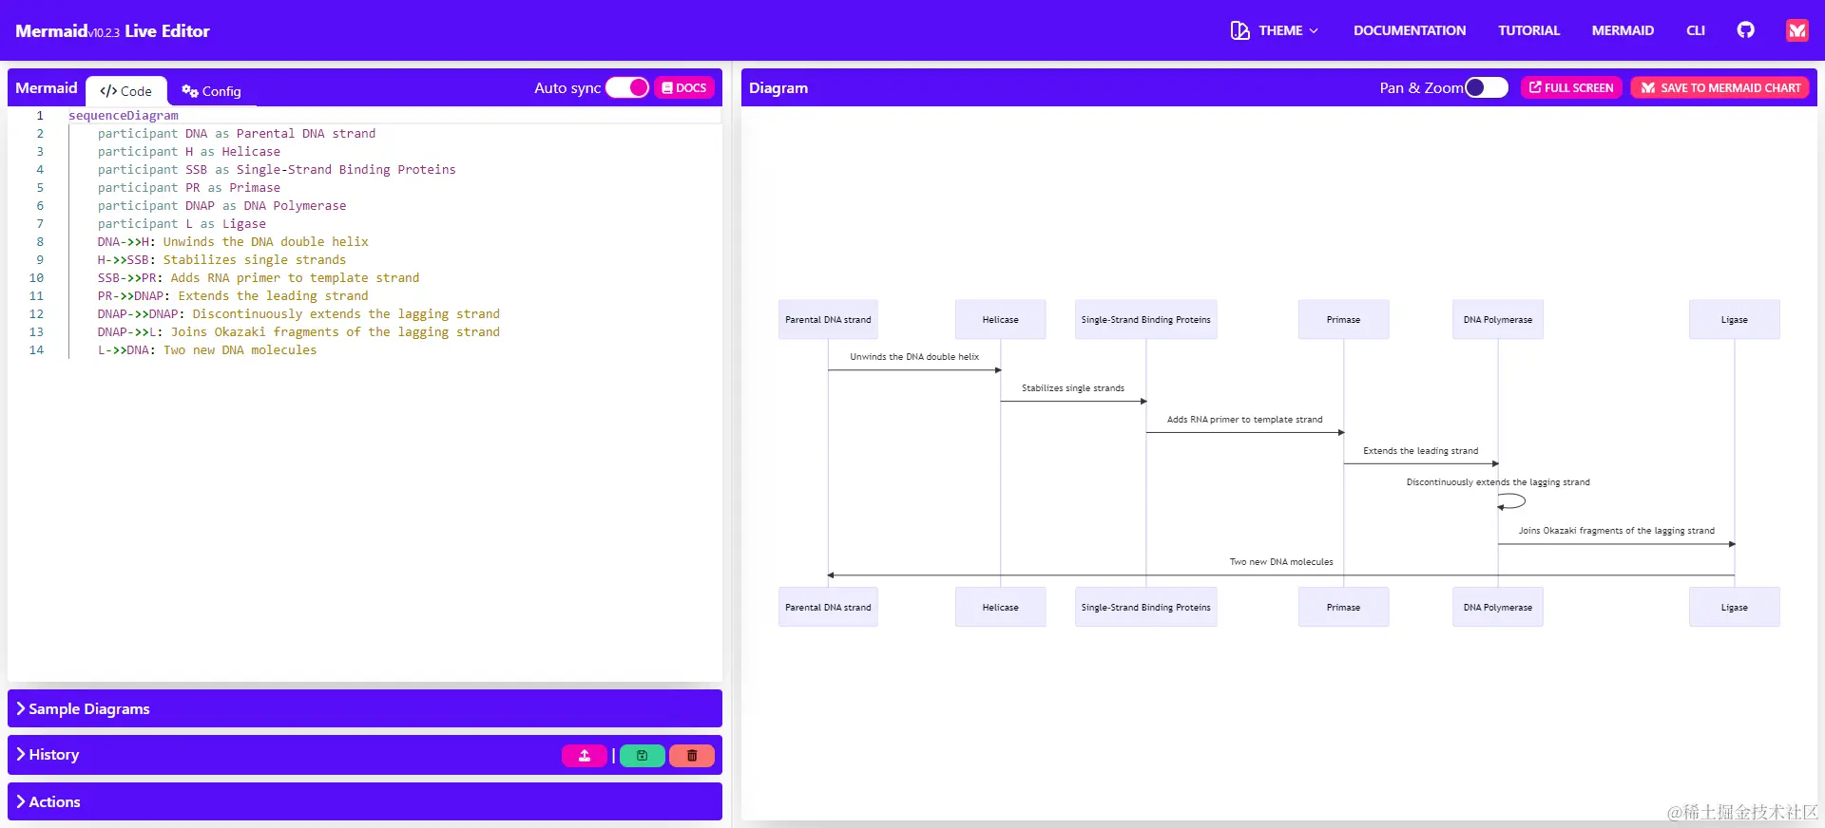Click code line 'participant H as Helicase'
This screenshot has height=828, width=1825.
pyautogui.click(x=189, y=152)
